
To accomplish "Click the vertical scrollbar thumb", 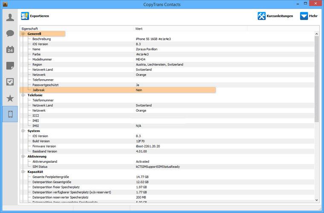I will tap(317, 79).
